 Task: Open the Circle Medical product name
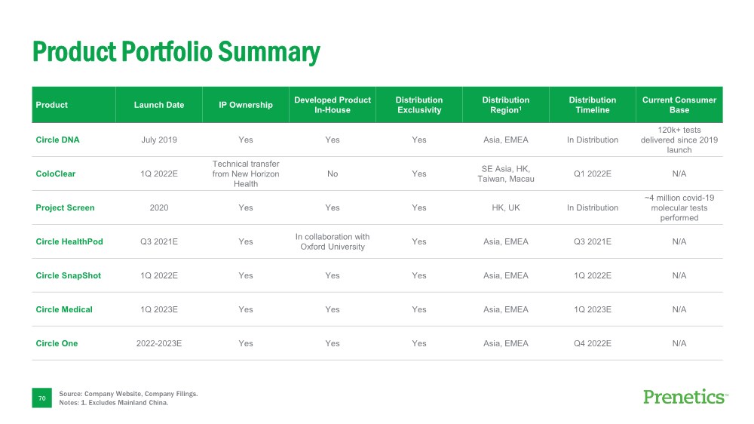point(64,309)
